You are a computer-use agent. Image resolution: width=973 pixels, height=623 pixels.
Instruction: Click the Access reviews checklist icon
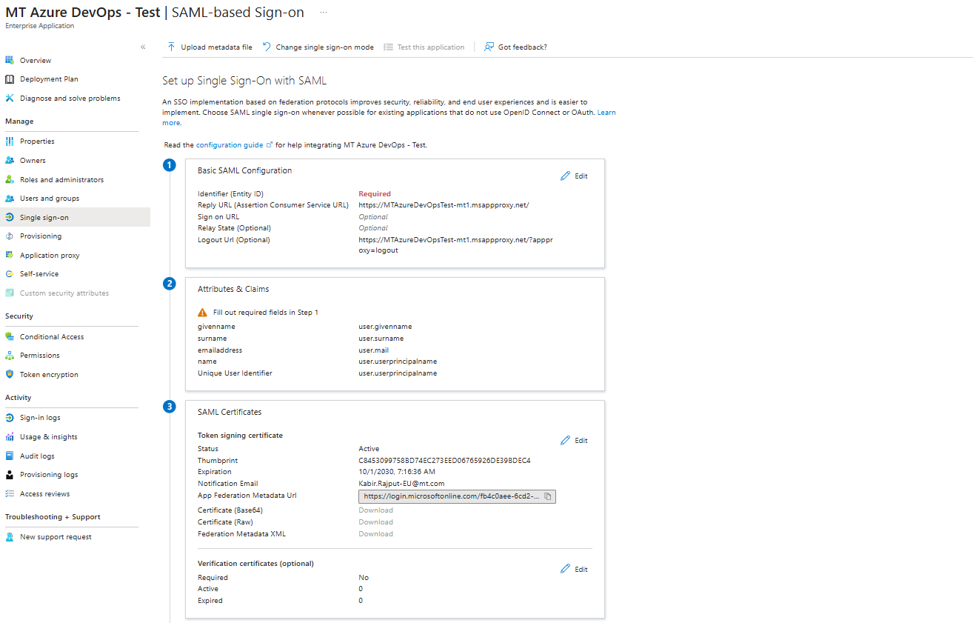pyautogui.click(x=10, y=493)
